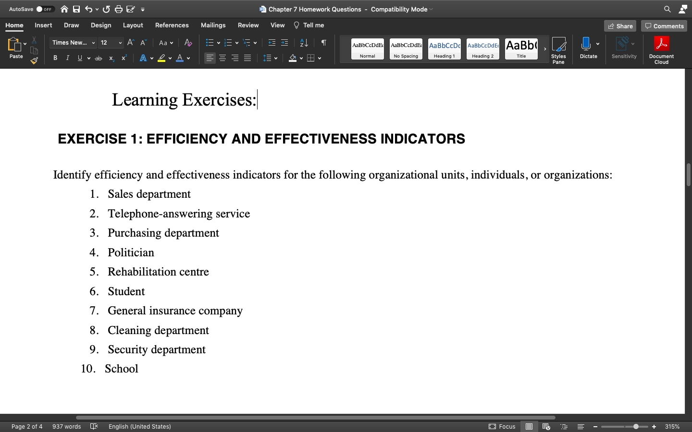The image size is (692, 432).
Task: Align paragraph to the right
Action: tap(235, 58)
